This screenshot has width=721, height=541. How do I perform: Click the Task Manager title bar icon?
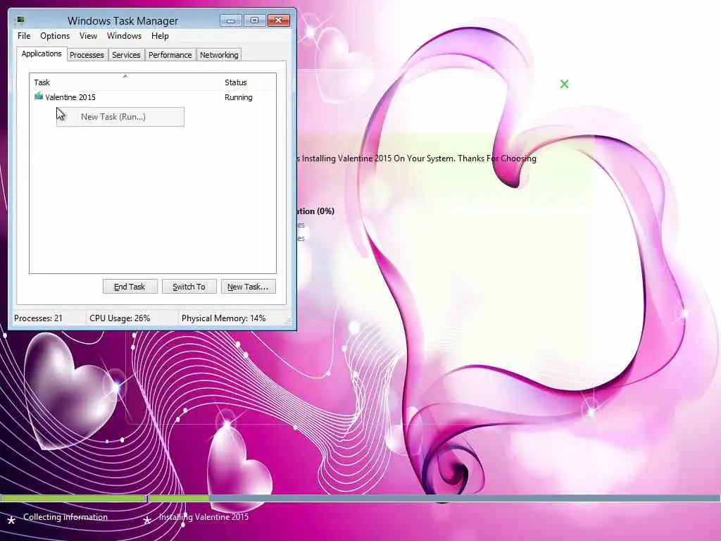19,20
